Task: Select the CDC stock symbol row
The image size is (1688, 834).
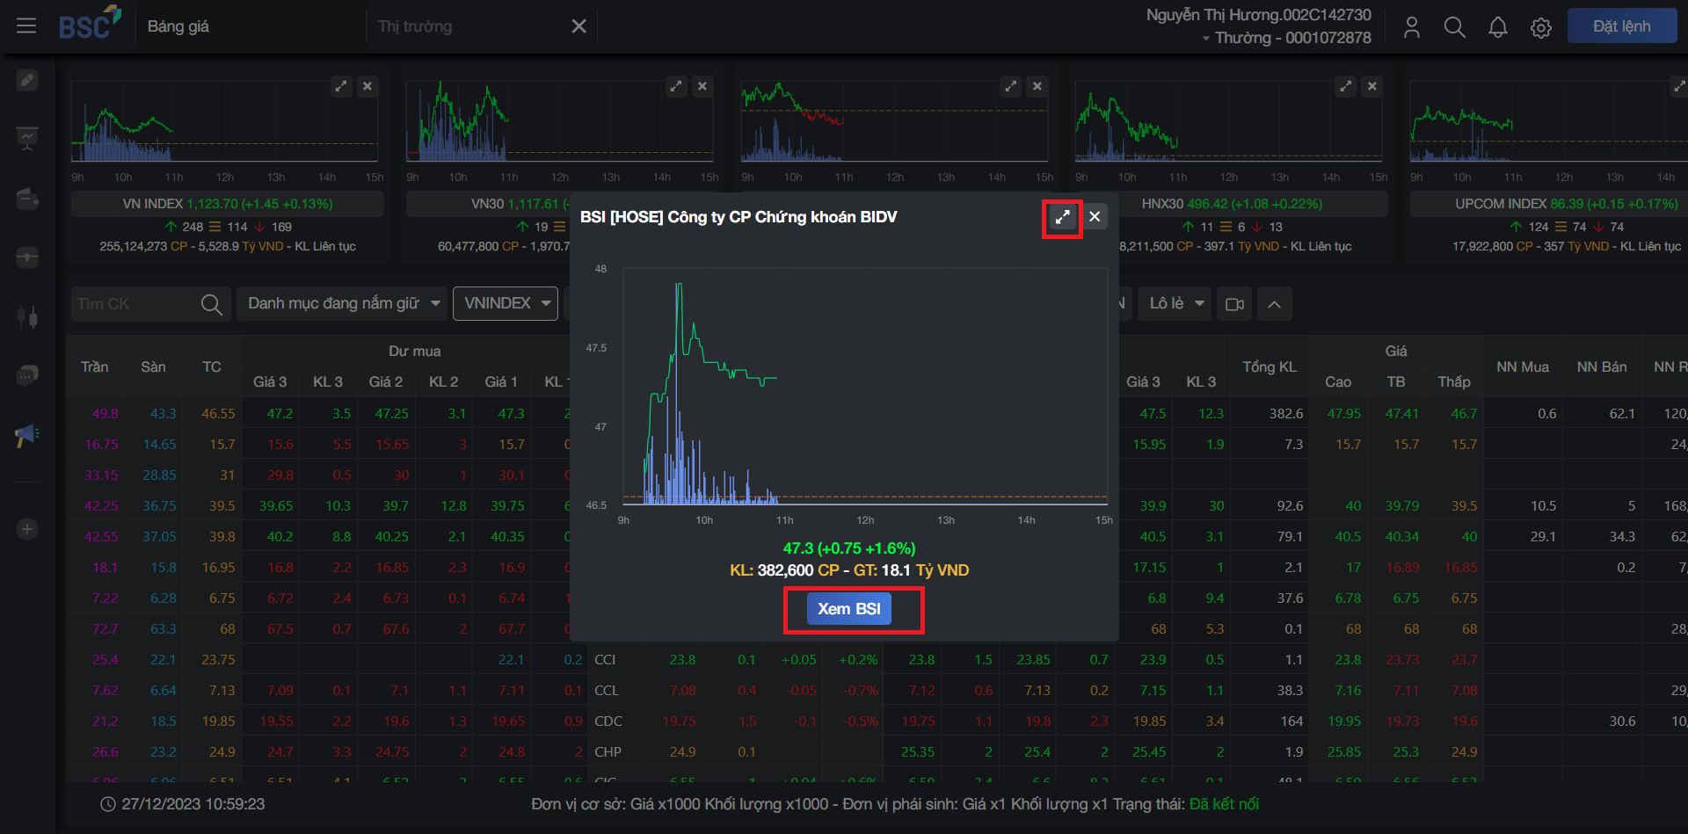Action: 608,721
